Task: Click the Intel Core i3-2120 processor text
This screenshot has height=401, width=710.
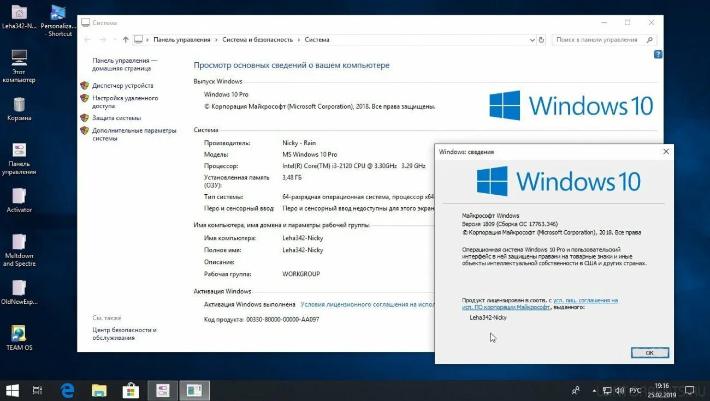Action: 353,166
